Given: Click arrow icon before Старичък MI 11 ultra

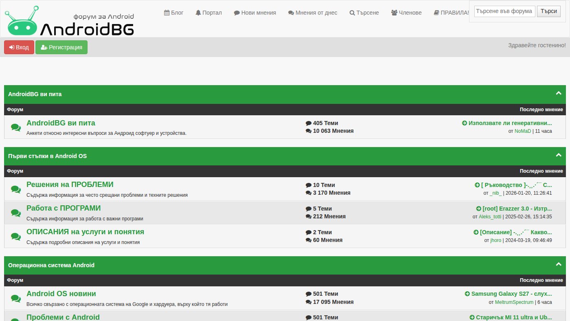Looking at the screenshot, I should [x=472, y=317].
